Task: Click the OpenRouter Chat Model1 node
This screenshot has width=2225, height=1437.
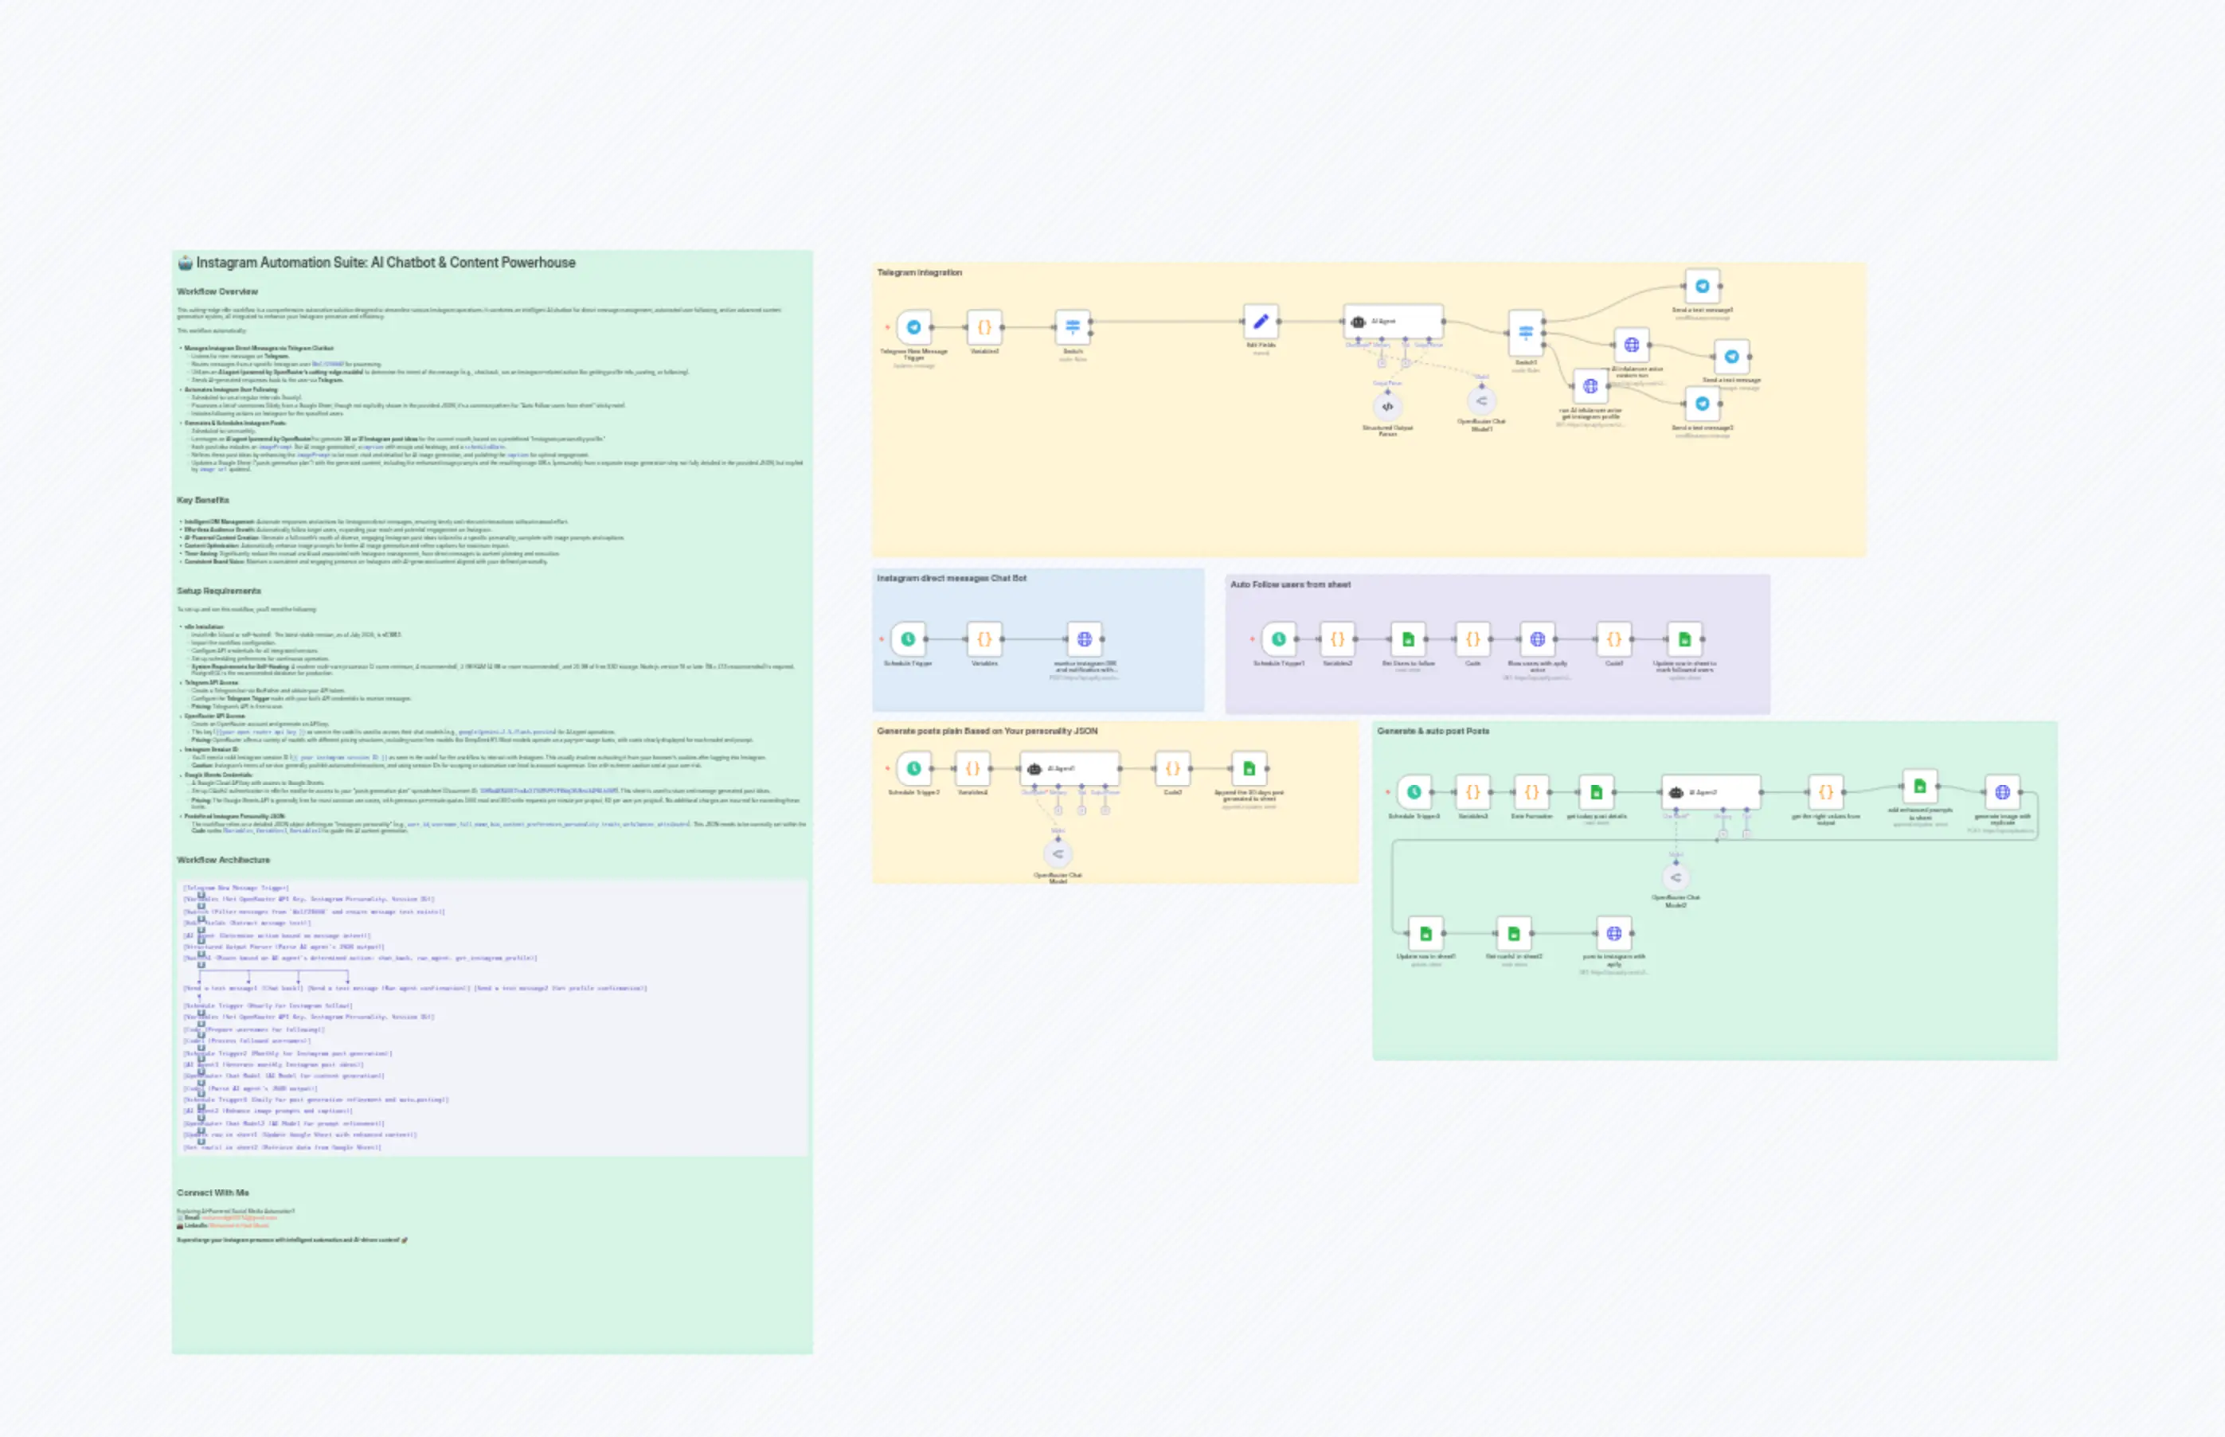Action: pyautogui.click(x=1482, y=401)
